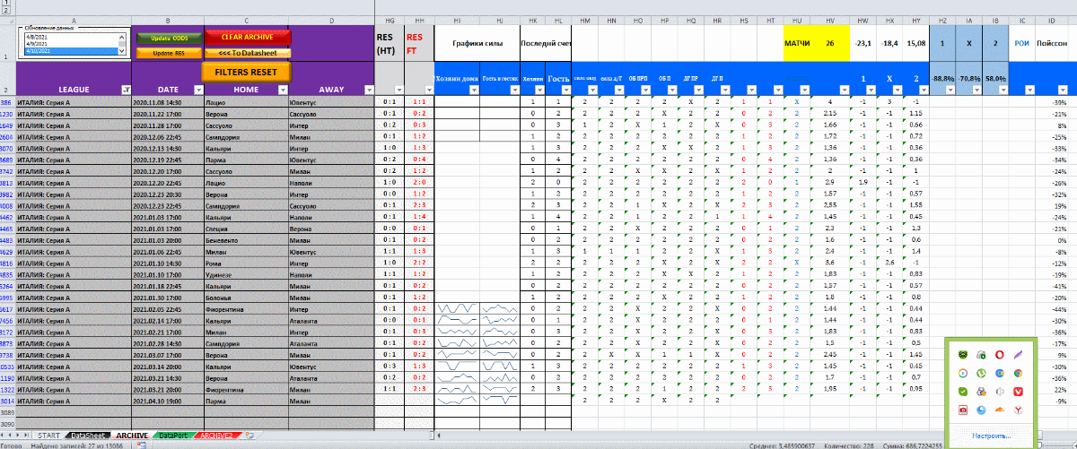The height and width of the screenshot is (449, 1077).
Task: Switch to the DataSheet sheet tab
Action: coord(88,435)
